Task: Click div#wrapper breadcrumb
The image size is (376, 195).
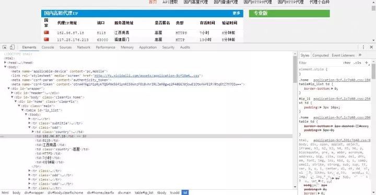Action: [34, 192]
